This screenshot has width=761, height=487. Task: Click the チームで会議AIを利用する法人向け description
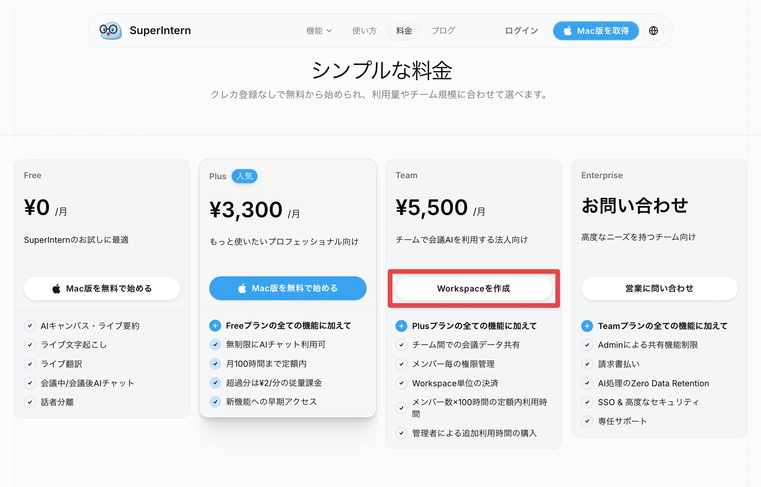tap(462, 240)
